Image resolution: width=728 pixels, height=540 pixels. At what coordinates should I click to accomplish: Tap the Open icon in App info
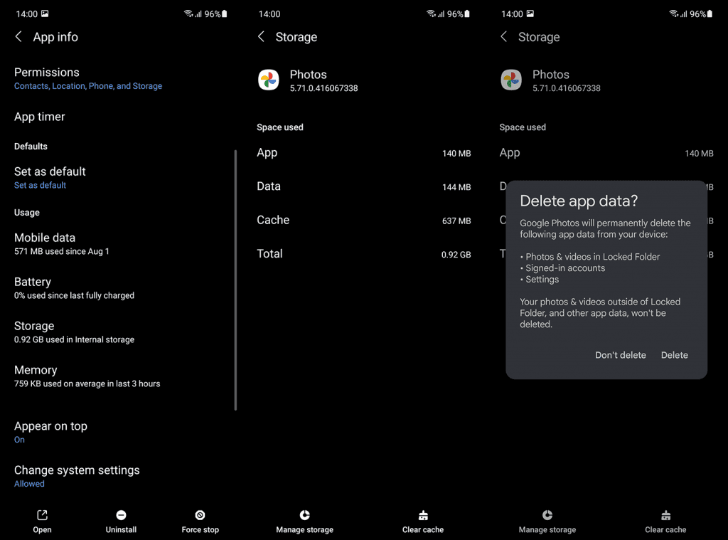point(42,515)
